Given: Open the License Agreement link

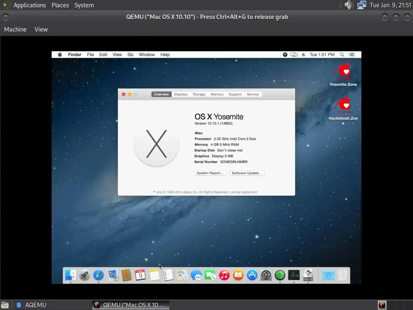Looking at the screenshot, I should [243, 192].
